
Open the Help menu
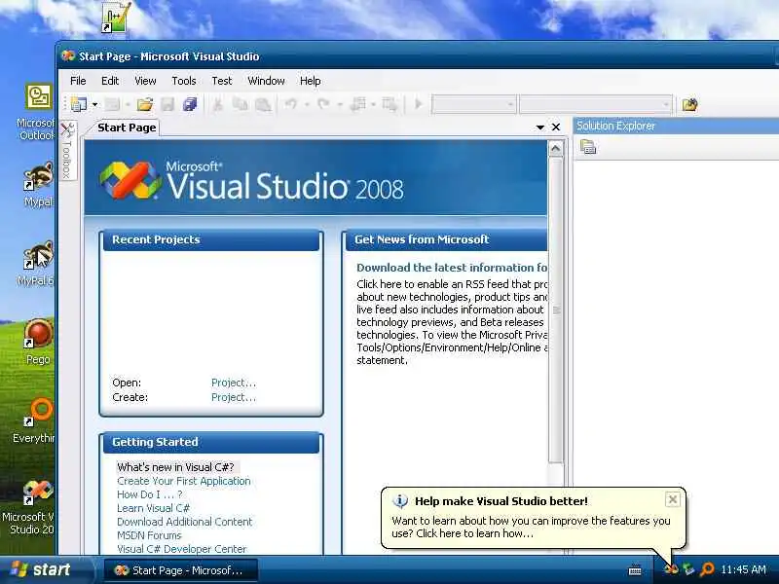[x=310, y=81]
